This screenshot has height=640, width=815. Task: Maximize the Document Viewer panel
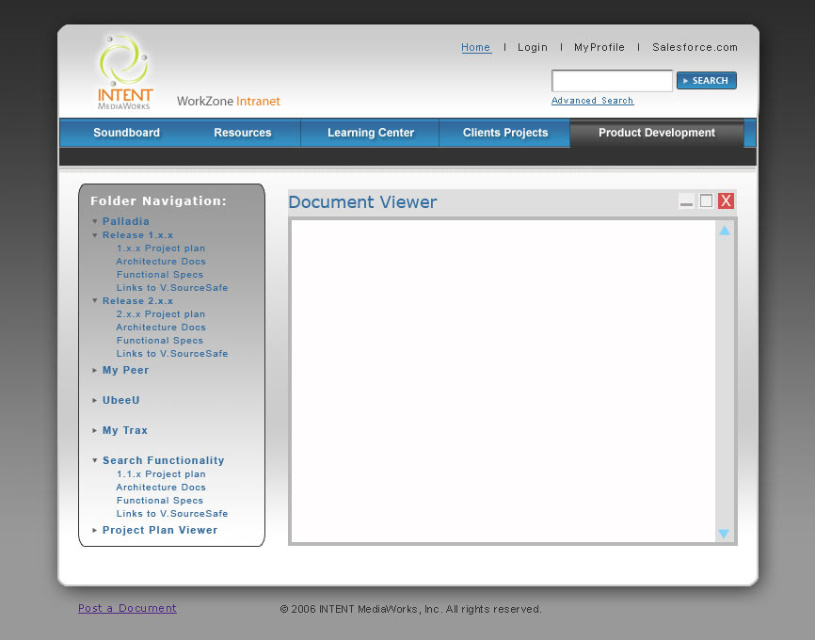[x=706, y=200]
